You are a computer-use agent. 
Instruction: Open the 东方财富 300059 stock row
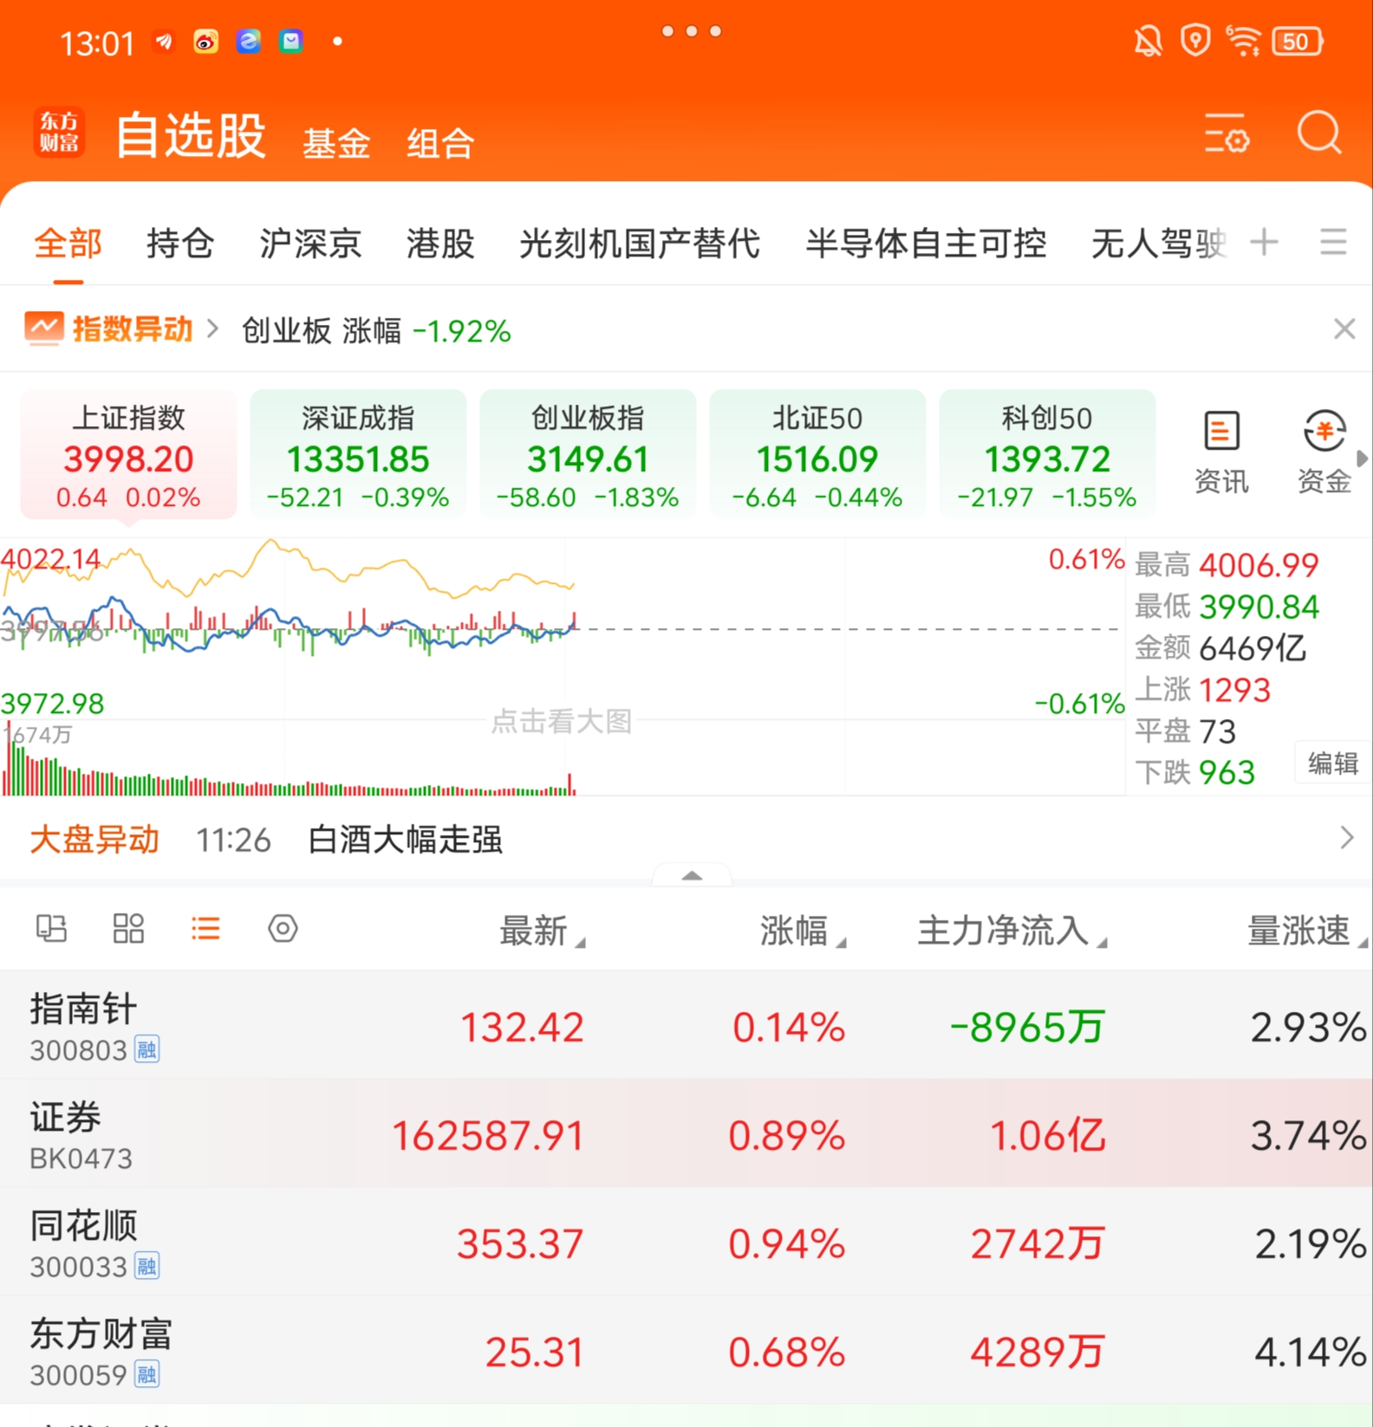[x=686, y=1351]
